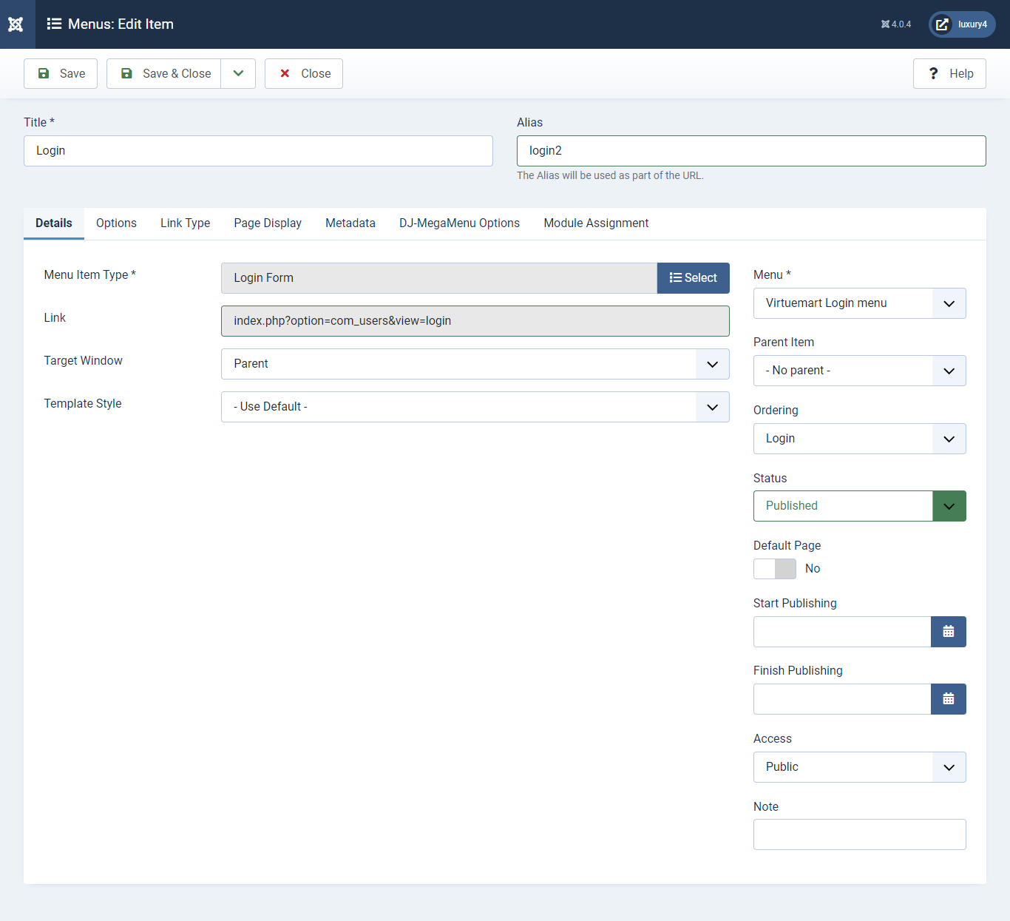1010x921 pixels.
Task: Click the Joomla 4.0.4 version indicator
Action: point(895,24)
